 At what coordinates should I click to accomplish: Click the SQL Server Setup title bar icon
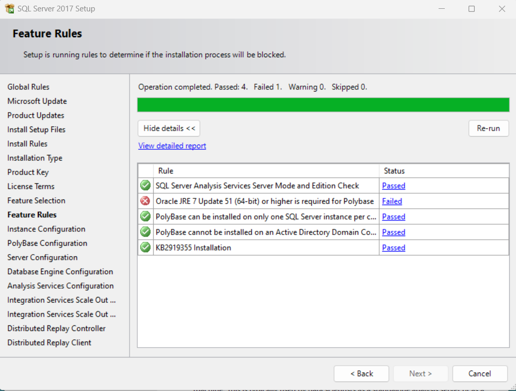click(9, 9)
